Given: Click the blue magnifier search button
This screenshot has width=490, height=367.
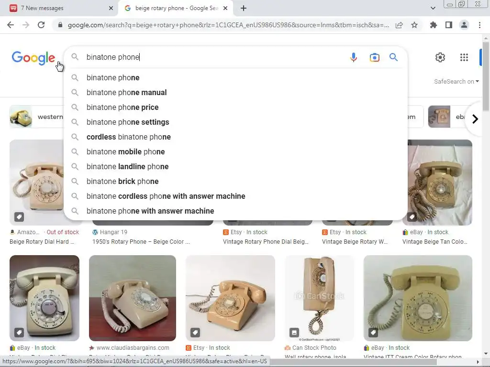Looking at the screenshot, I should click(393, 57).
